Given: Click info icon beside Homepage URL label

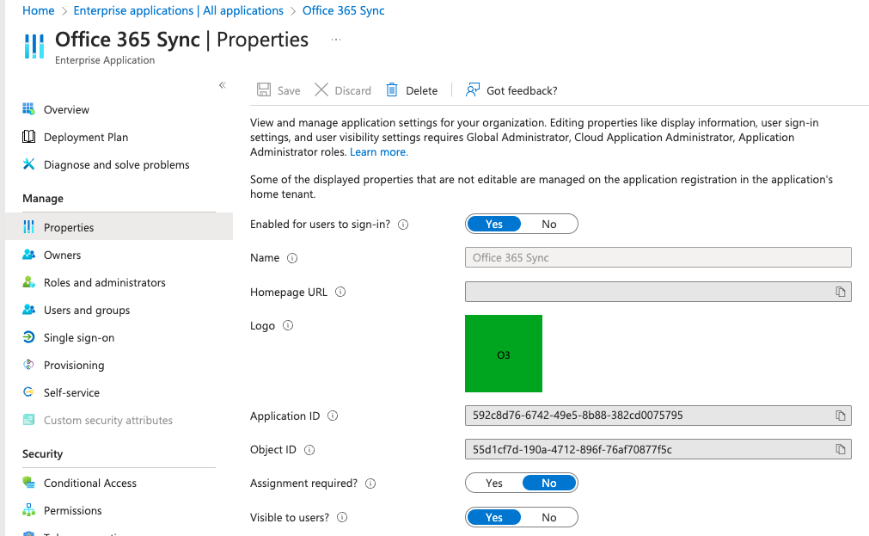Looking at the screenshot, I should click(x=340, y=292).
